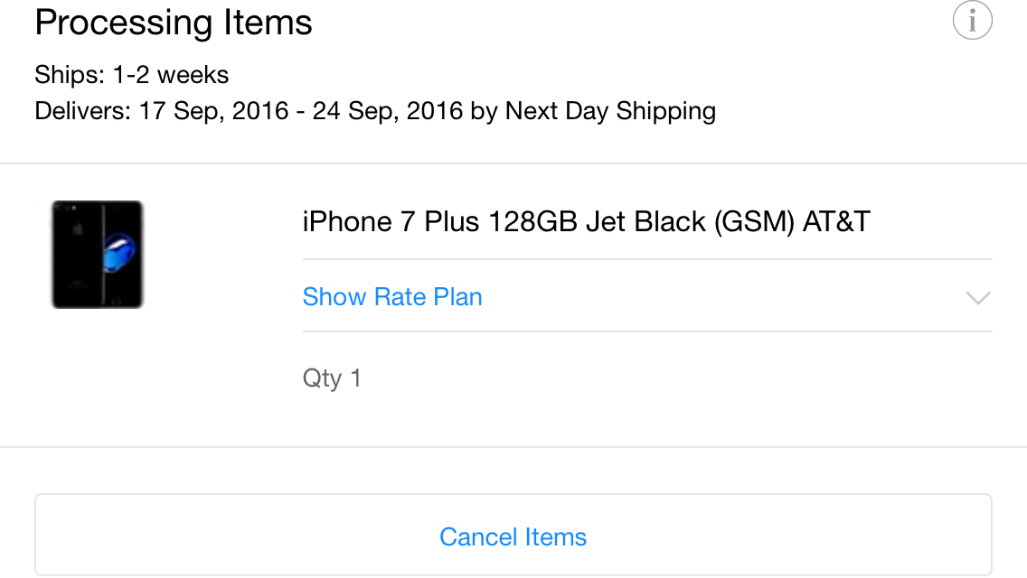Tap the word Plan in Show Rate Plan
Image resolution: width=1027 pixels, height=578 pixels.
point(457,297)
